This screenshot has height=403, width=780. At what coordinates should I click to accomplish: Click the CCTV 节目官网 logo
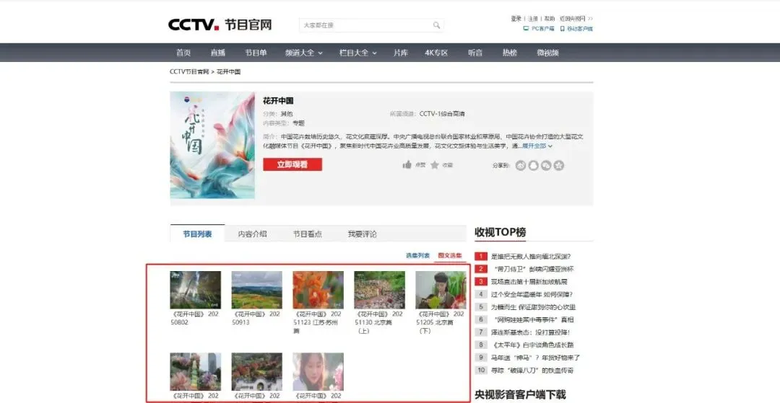[x=220, y=25]
